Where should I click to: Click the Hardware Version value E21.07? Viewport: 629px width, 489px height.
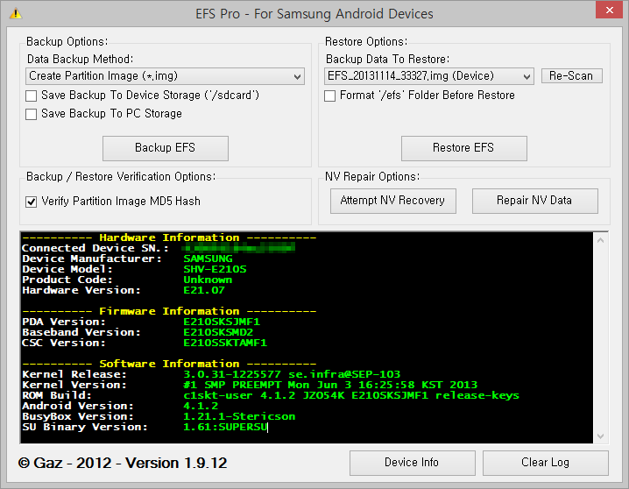(x=204, y=290)
